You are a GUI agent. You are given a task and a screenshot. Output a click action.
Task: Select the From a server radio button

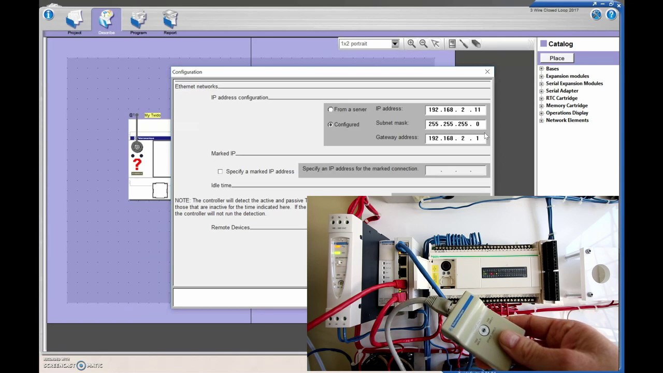pos(330,109)
